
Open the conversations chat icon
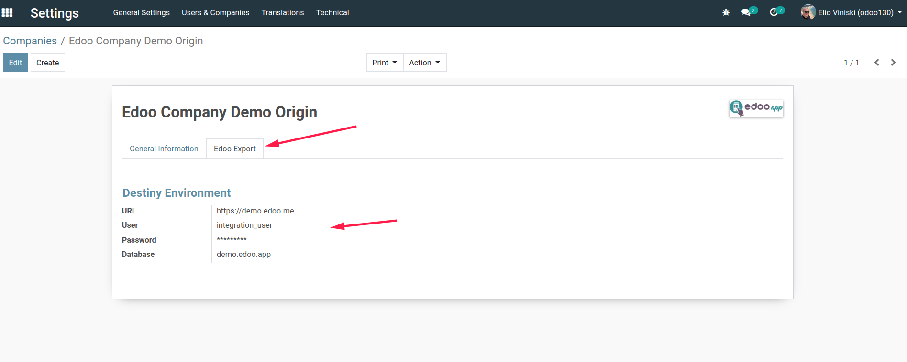(x=746, y=12)
